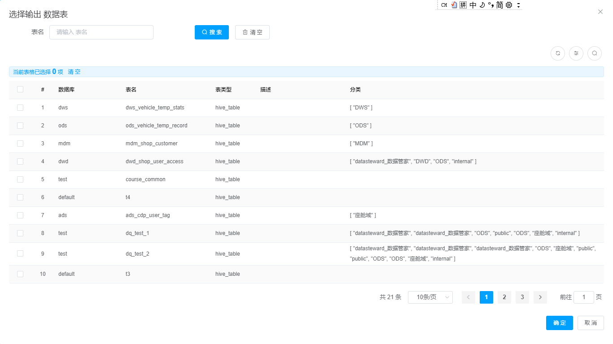Expand the IME toolbar options chevron
The height and width of the screenshot is (344, 613).
518,5
